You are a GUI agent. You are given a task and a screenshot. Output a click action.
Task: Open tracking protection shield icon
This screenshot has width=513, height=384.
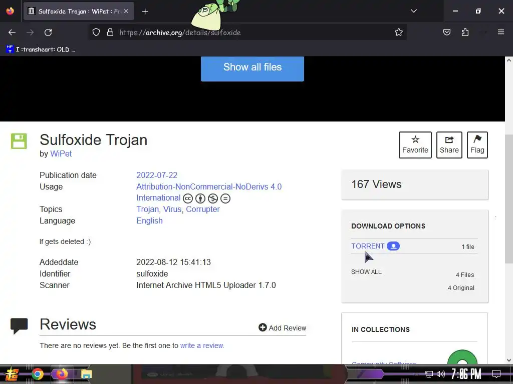(x=96, y=32)
